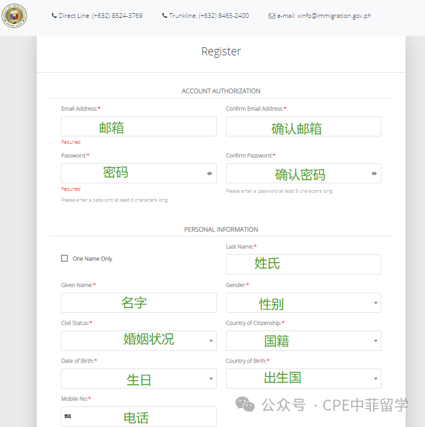Screen dimensions: 425x427
Task: Click the Direct Line phone icon
Action: tap(54, 16)
